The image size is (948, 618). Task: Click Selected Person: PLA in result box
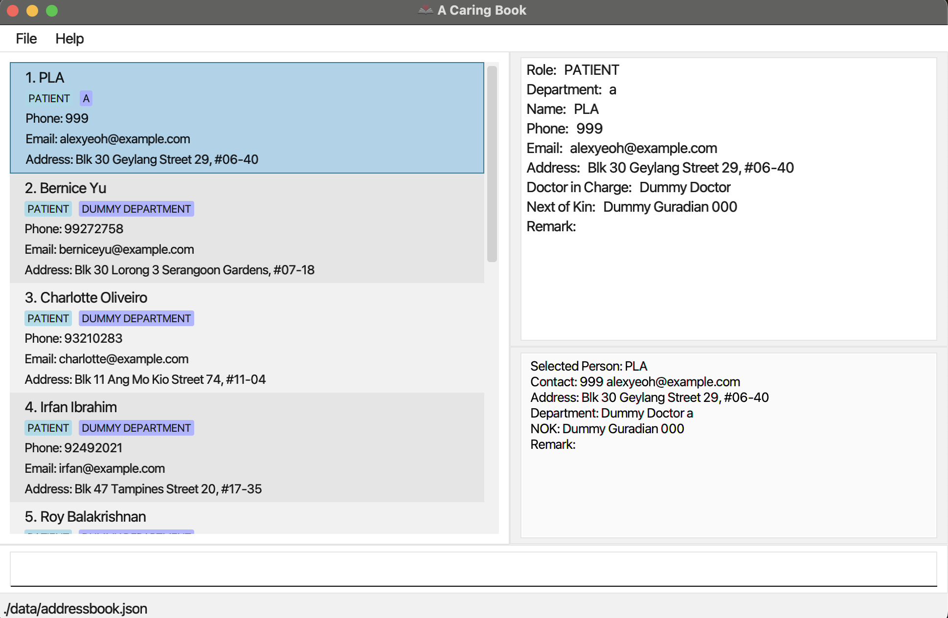589,366
